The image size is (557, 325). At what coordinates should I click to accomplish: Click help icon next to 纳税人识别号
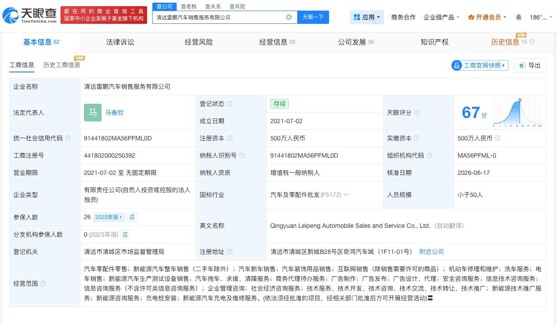click(242, 155)
